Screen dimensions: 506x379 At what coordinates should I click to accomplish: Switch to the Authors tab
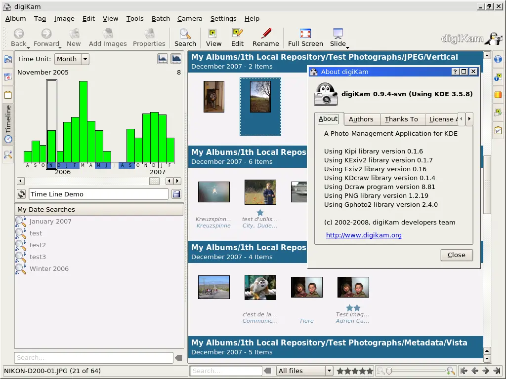click(x=362, y=119)
